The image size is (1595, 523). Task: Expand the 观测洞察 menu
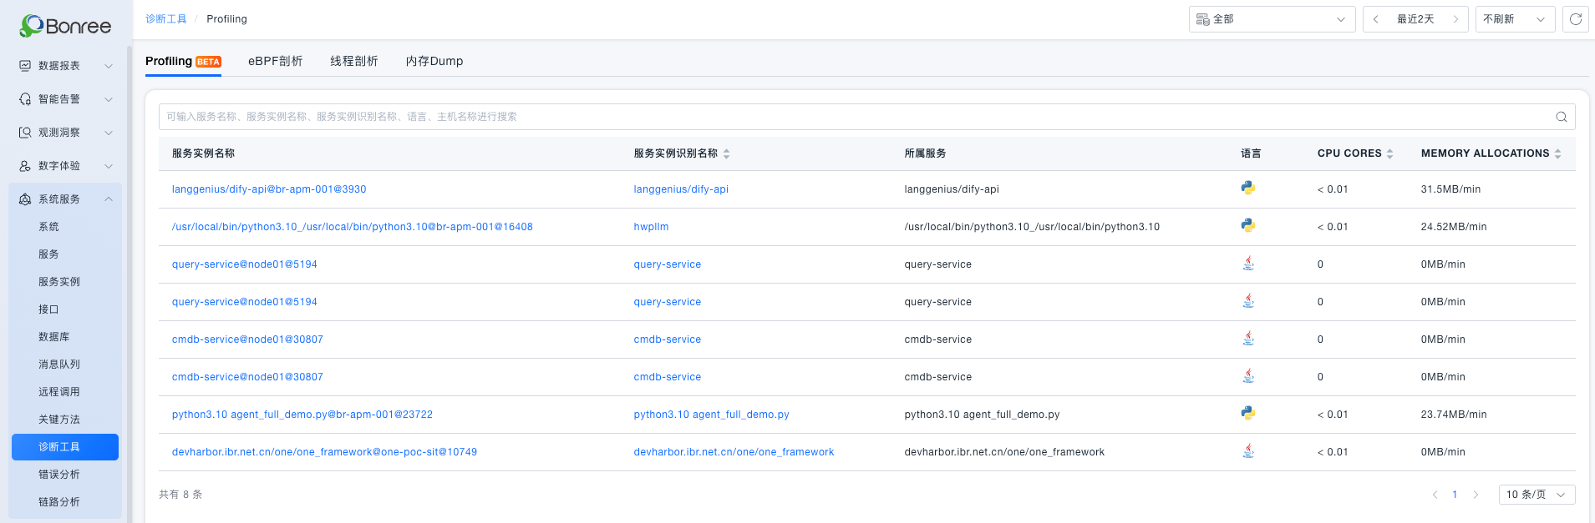pos(109,133)
